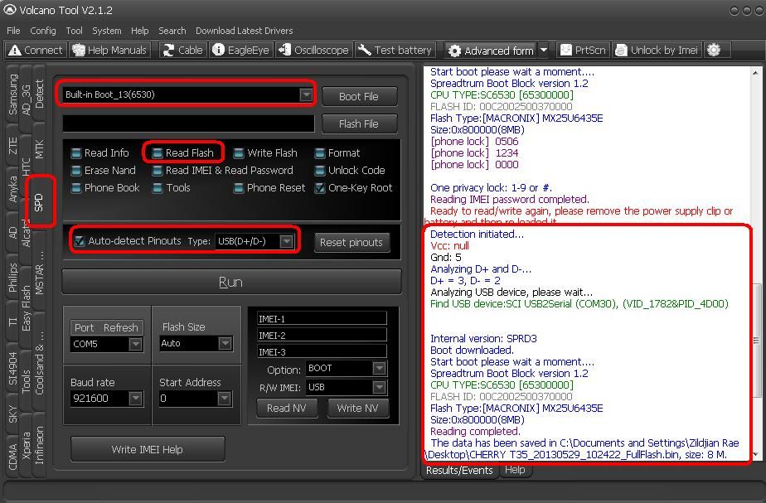
Task: Click the gear icon at toolbar end
Action: pyautogui.click(x=714, y=50)
